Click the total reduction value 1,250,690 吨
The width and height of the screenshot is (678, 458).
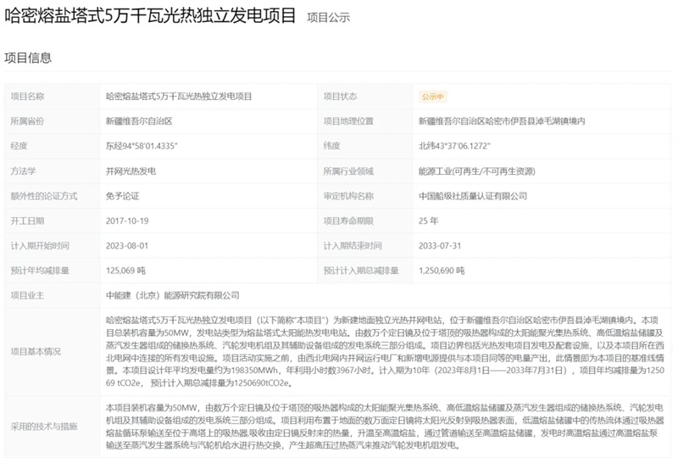442,271
